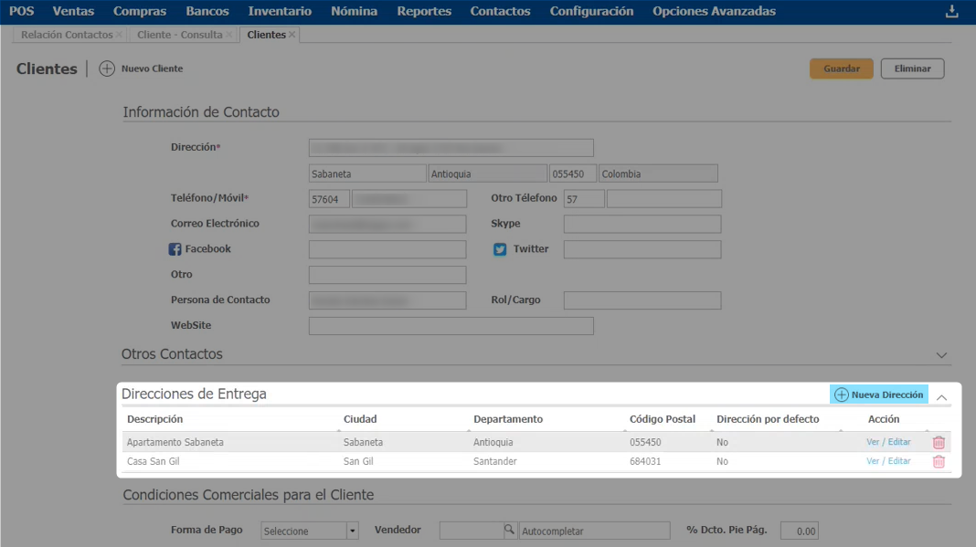
Task: Collapse the Direcciones de Entrega section
Action: click(x=942, y=397)
